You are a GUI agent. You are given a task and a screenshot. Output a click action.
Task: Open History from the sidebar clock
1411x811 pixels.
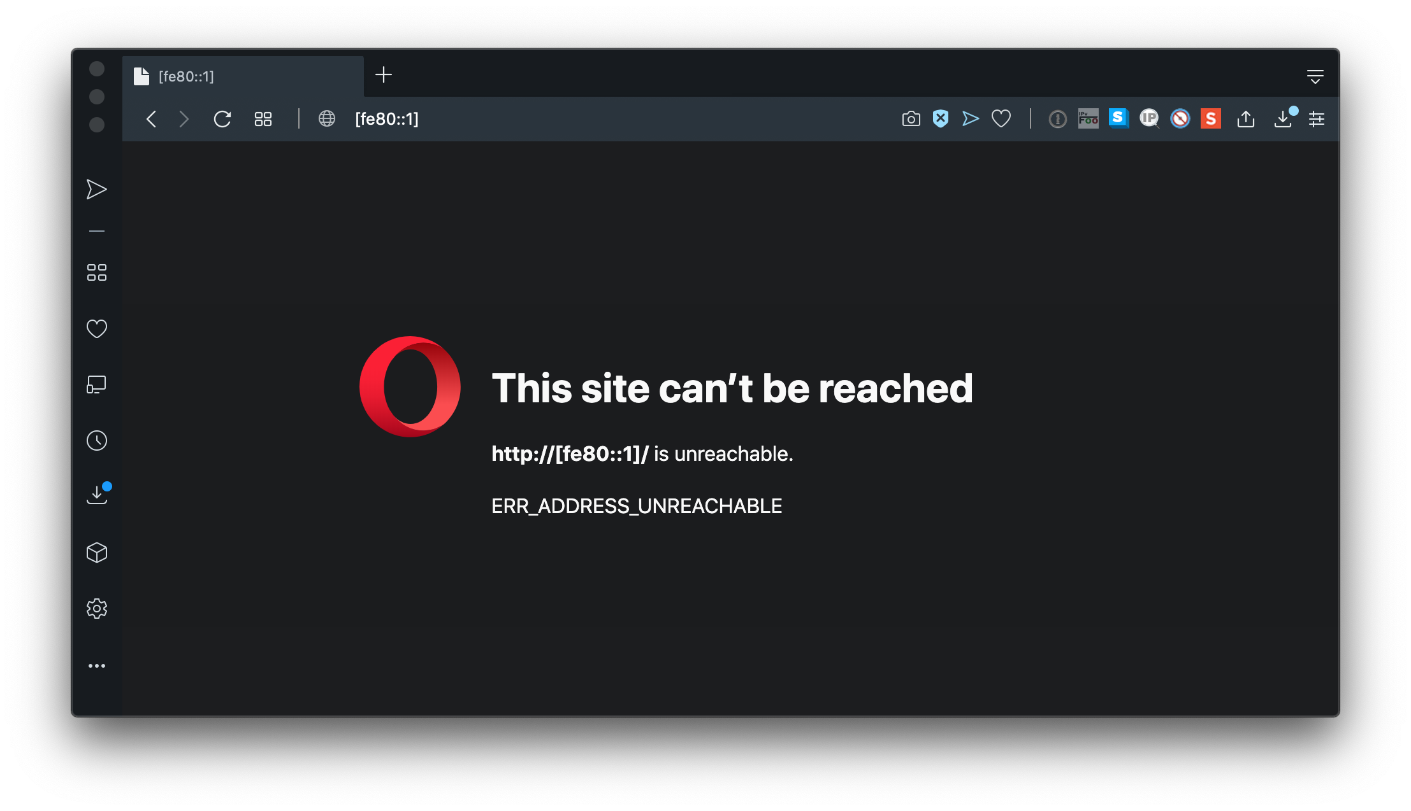coord(97,441)
